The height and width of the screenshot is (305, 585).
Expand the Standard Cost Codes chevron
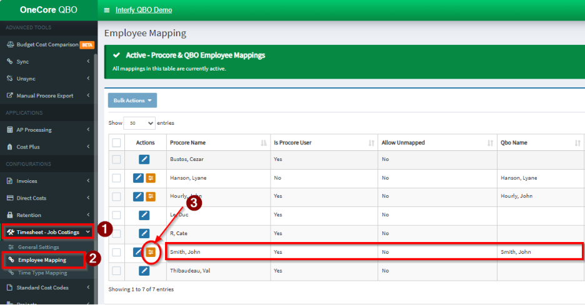click(x=88, y=287)
